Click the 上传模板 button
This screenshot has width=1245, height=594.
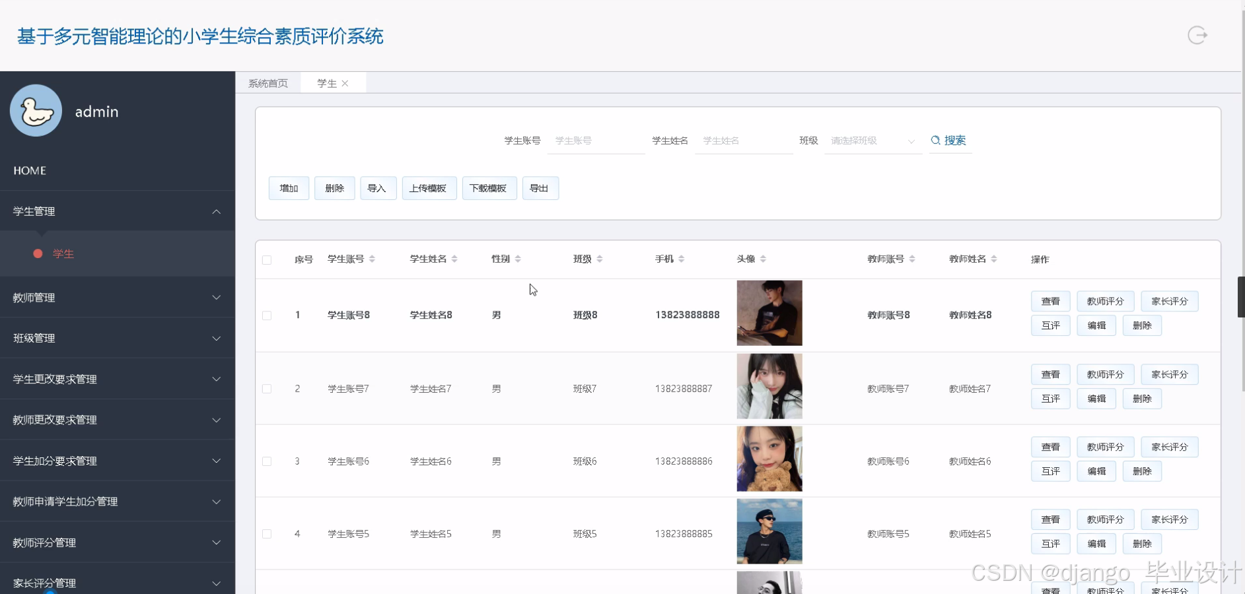(x=428, y=188)
